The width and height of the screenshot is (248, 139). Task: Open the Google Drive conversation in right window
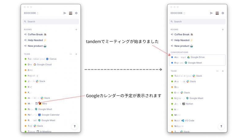pyautogui.click(x=197, y=57)
